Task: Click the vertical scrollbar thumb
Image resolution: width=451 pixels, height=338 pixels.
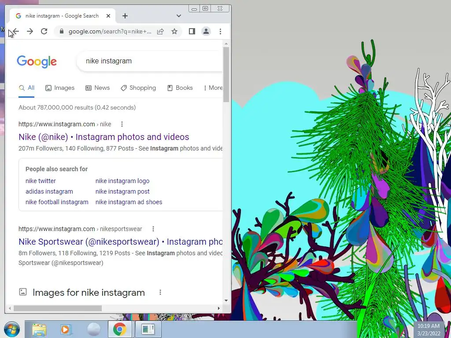Action: tap(226, 74)
